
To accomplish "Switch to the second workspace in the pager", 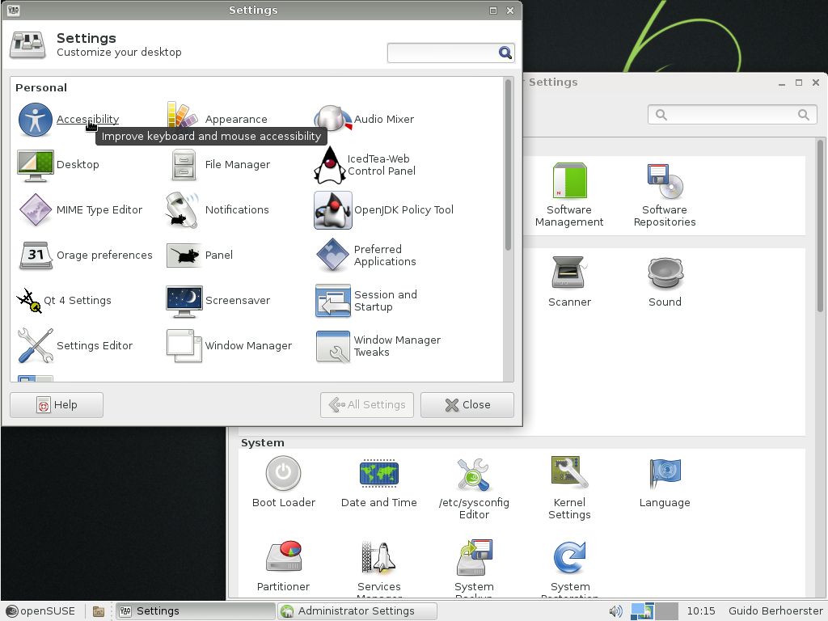I will click(666, 611).
